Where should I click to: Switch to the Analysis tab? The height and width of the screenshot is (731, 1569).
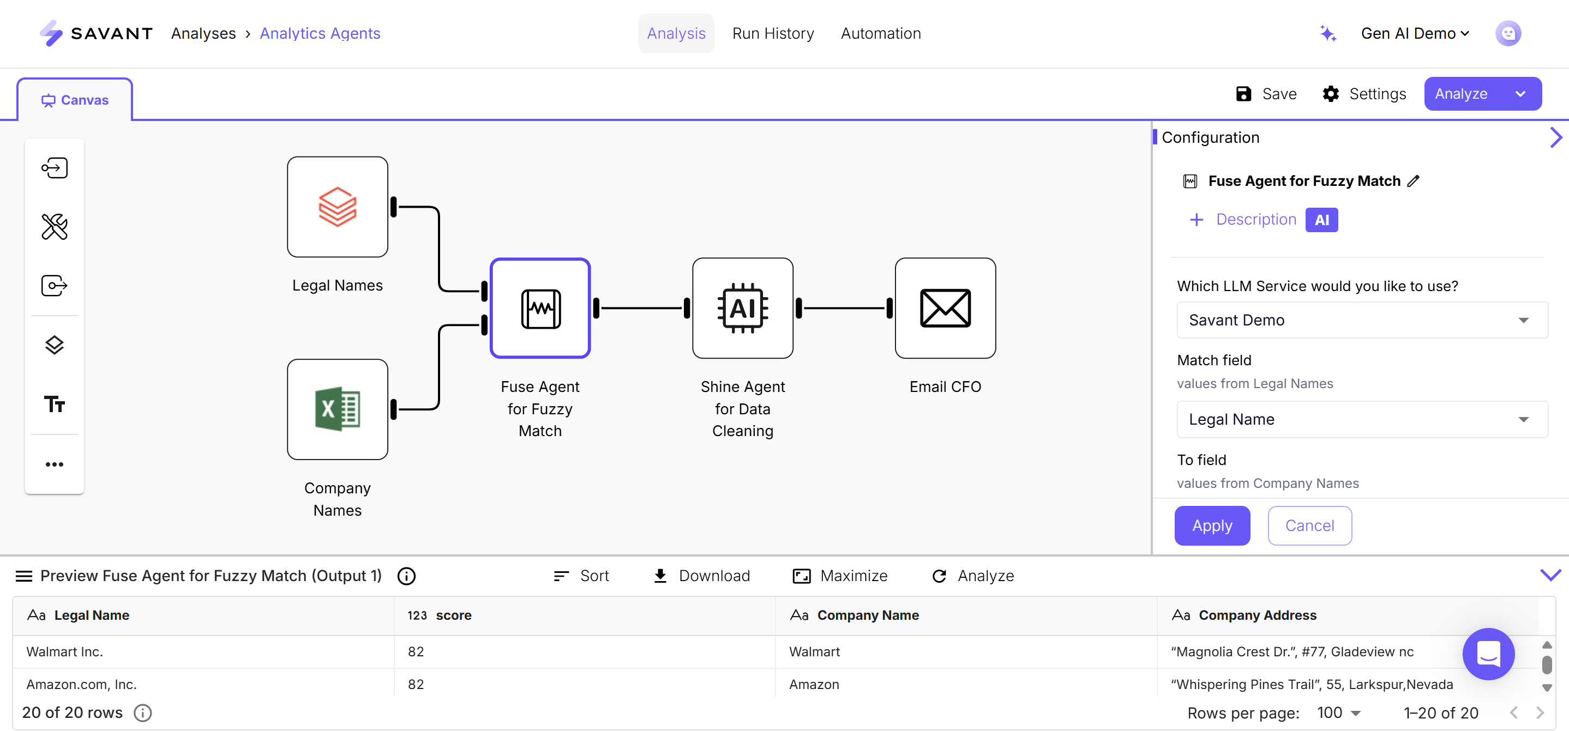click(x=676, y=33)
